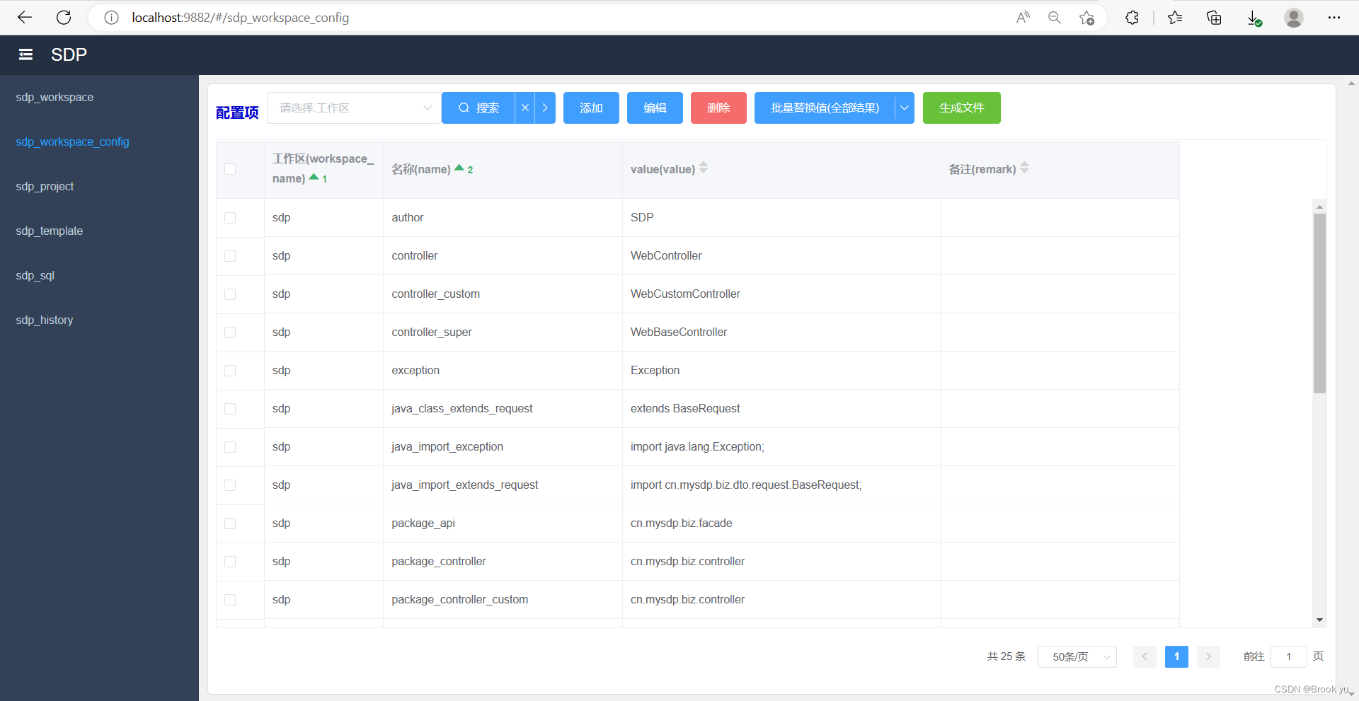Click the SDP title in header
Screen dimensions: 1359x701
pyautogui.click(x=69, y=54)
